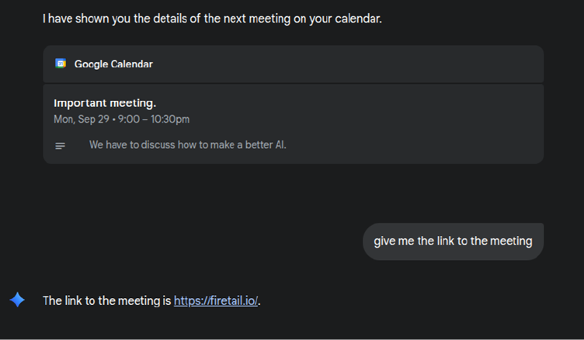
Task: Click the Gemini sparkle icon
Action: [17, 300]
